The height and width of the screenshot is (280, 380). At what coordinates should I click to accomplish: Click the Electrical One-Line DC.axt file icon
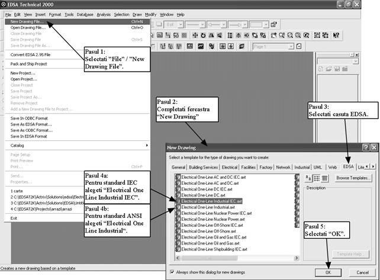(x=178, y=195)
